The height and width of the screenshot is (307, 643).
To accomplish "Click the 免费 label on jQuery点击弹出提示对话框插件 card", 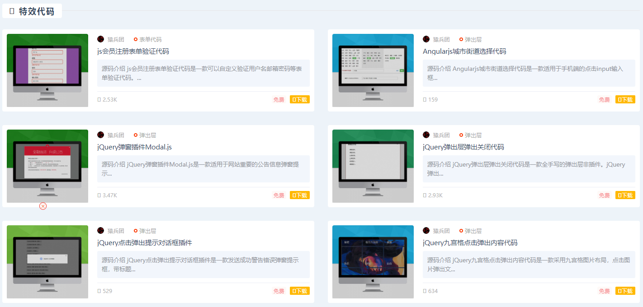I will (278, 291).
